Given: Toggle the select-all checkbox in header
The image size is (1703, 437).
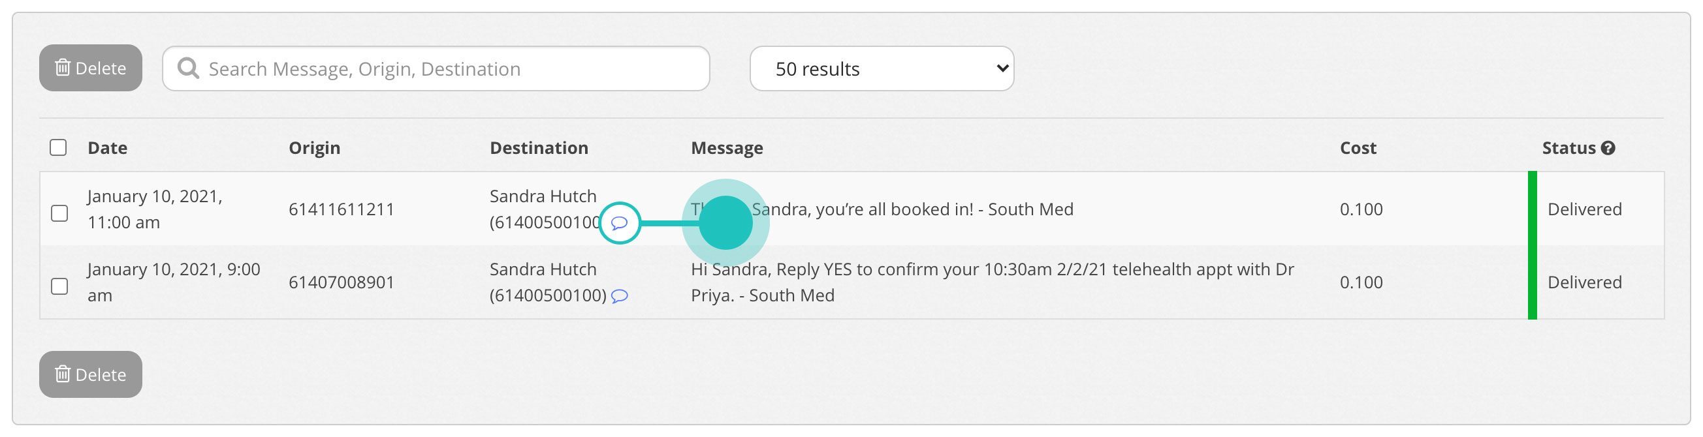Looking at the screenshot, I should click(58, 147).
